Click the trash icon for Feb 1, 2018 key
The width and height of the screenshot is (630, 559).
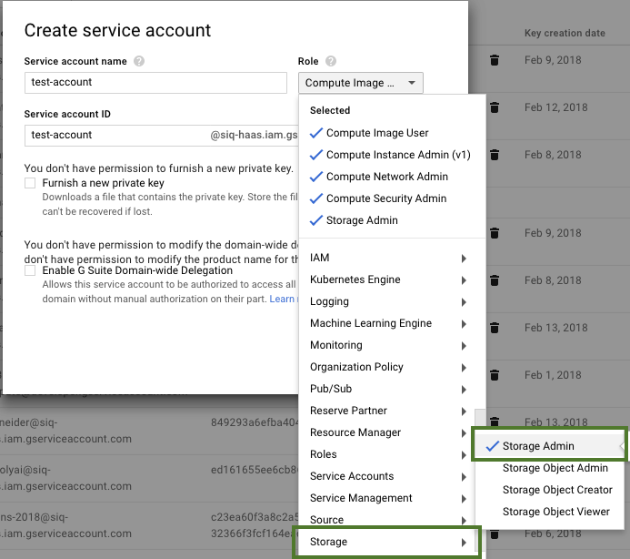click(495, 374)
